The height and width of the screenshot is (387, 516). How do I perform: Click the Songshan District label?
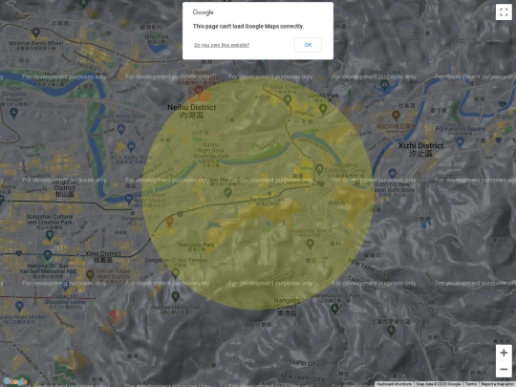tap(65, 187)
